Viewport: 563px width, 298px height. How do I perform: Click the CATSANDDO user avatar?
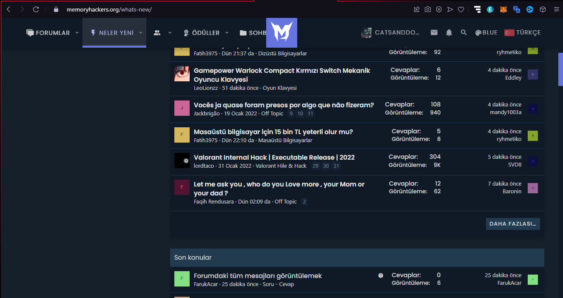click(x=367, y=33)
